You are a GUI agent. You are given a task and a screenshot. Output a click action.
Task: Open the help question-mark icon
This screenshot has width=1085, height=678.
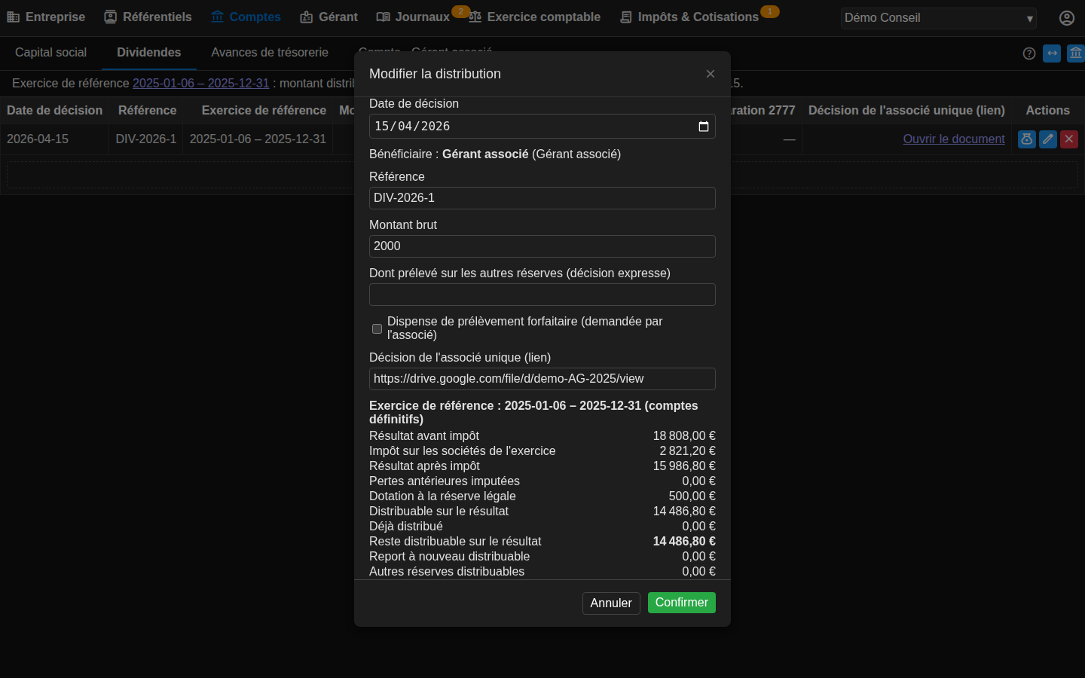point(1029,53)
